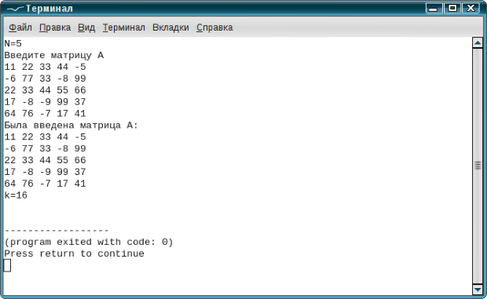Click the 'N=5' line

[13, 43]
